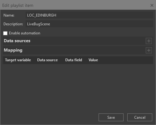Add a new data source with plus icon
The width and height of the screenshot is (156, 125).
click(x=149, y=41)
